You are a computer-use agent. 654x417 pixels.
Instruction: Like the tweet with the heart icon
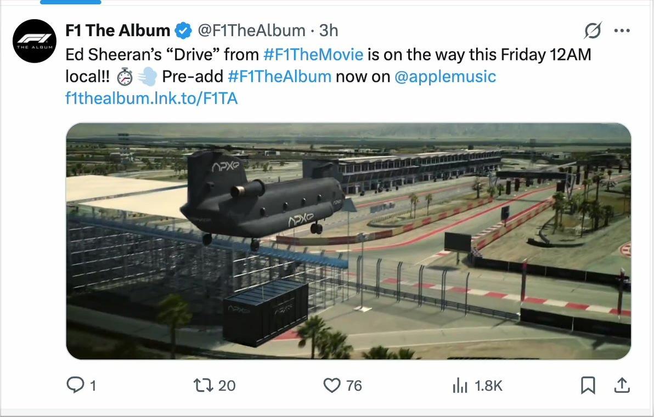331,385
